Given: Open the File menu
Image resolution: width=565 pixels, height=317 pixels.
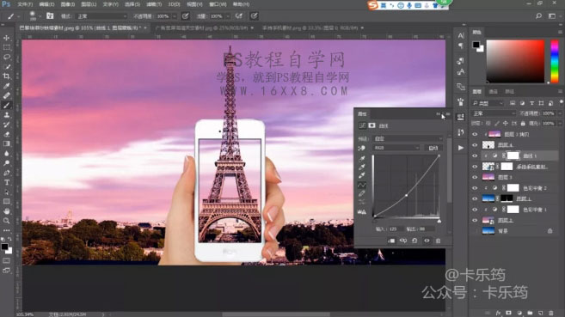Looking at the screenshot, I should coord(25,4).
